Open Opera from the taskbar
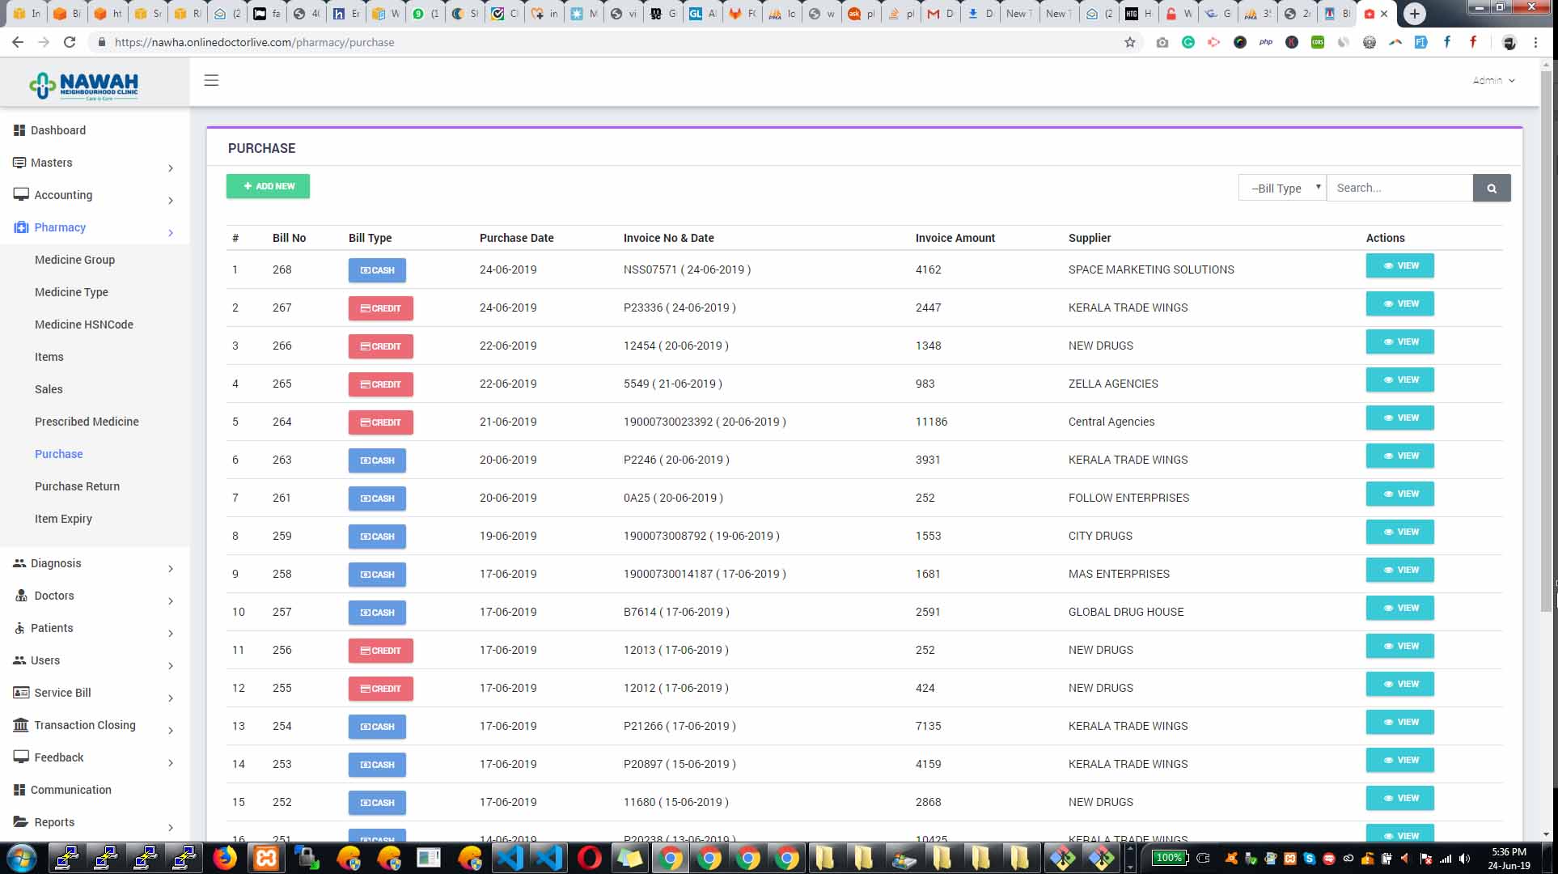 coord(590,858)
